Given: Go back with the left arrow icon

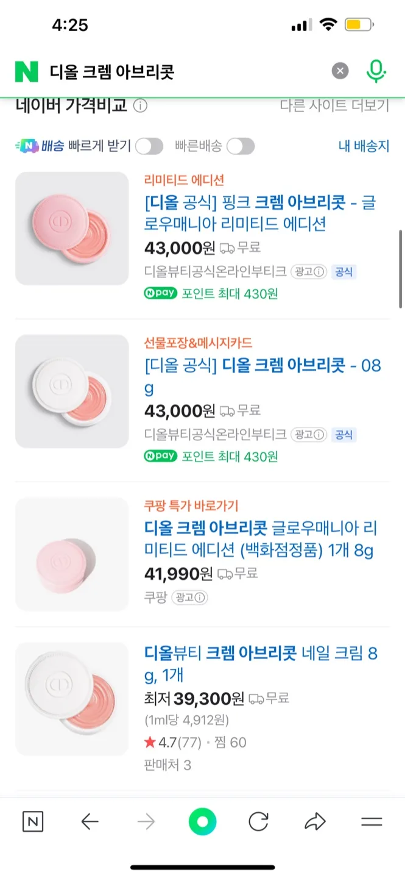Looking at the screenshot, I should point(90,822).
